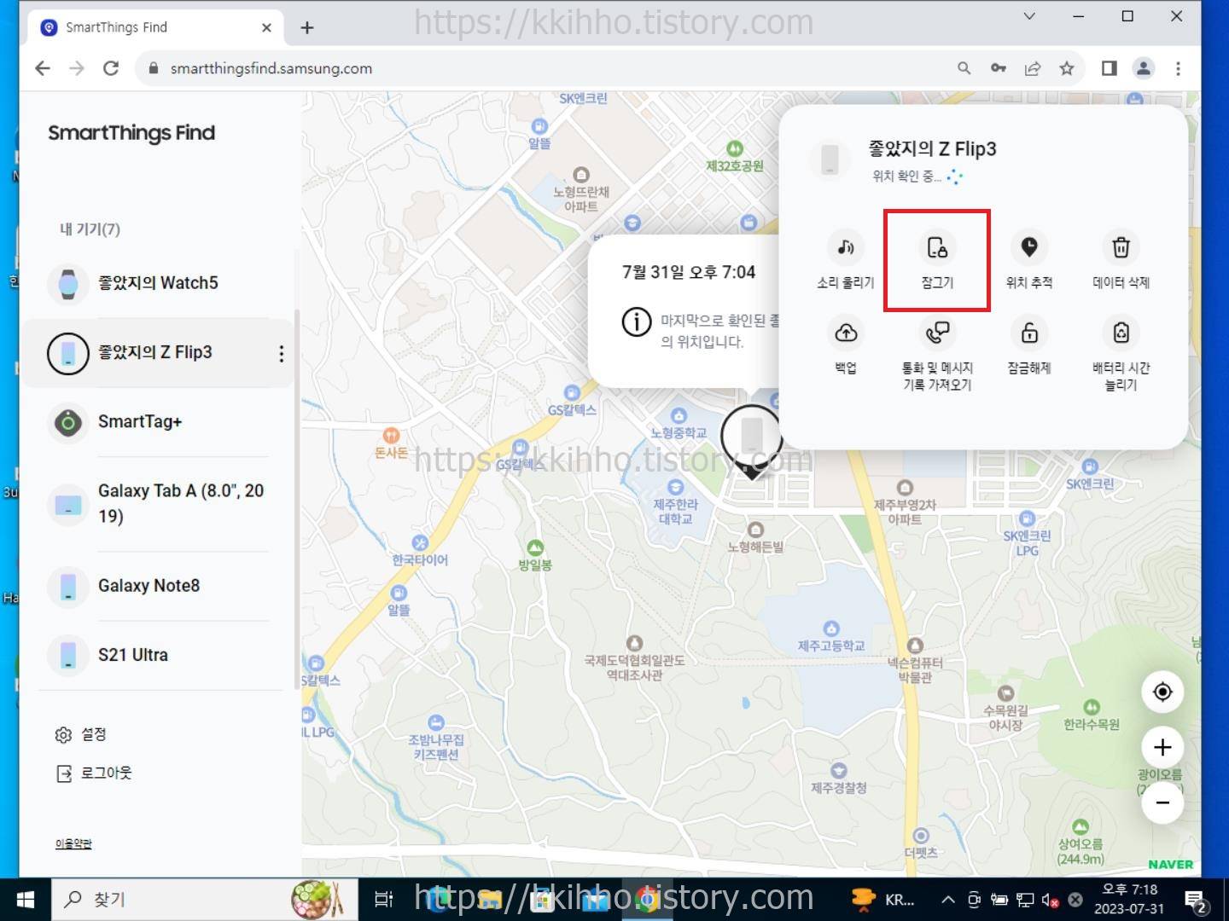This screenshot has height=921, width=1229.
Task: Select S21 Ultra device
Action: click(x=158, y=655)
